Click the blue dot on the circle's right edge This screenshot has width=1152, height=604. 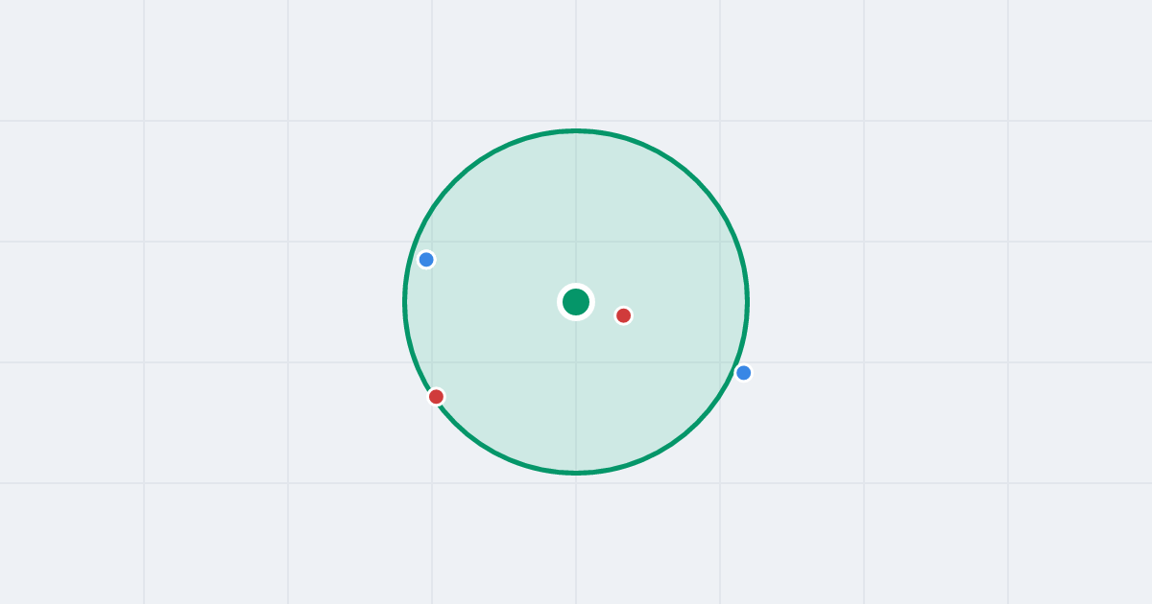click(x=744, y=373)
